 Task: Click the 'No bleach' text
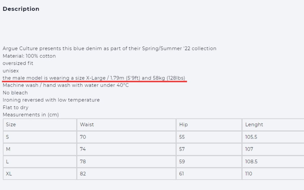[x=15, y=93]
